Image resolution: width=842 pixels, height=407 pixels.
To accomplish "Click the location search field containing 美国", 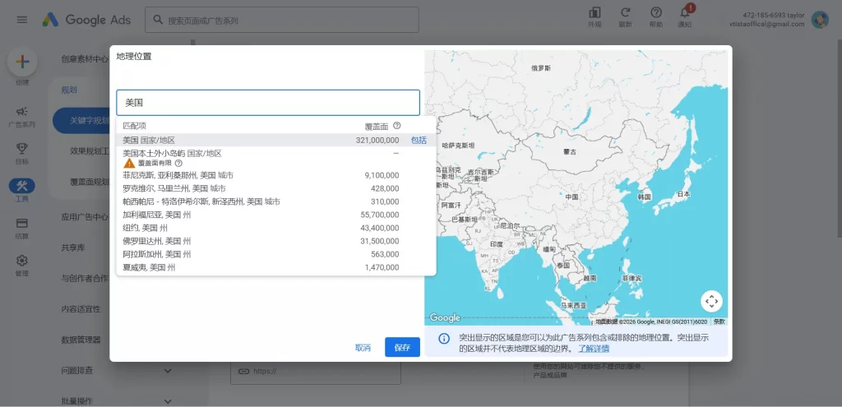I will click(268, 103).
